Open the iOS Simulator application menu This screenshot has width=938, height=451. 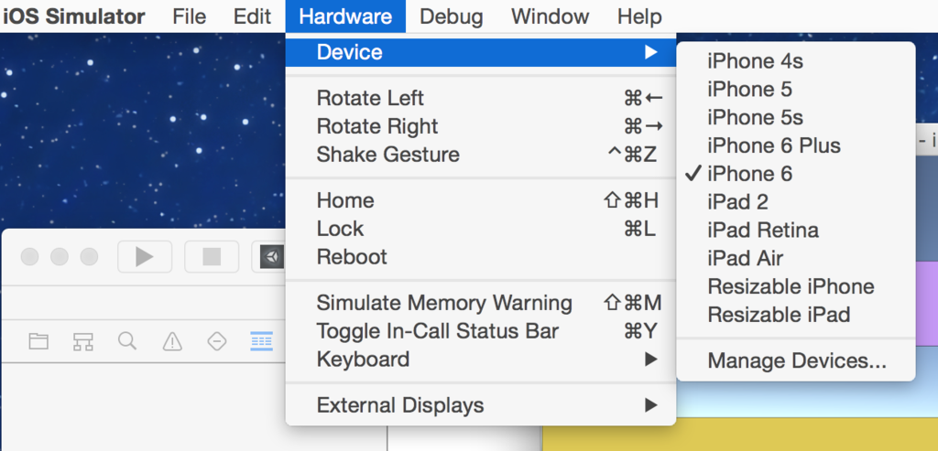click(x=74, y=16)
